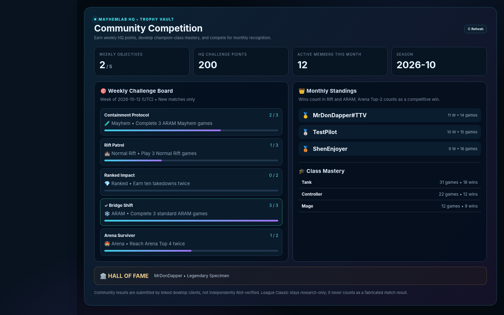
Task: Select MrDonDapper#TTV in Monthly Standings
Action: [x=390, y=115]
